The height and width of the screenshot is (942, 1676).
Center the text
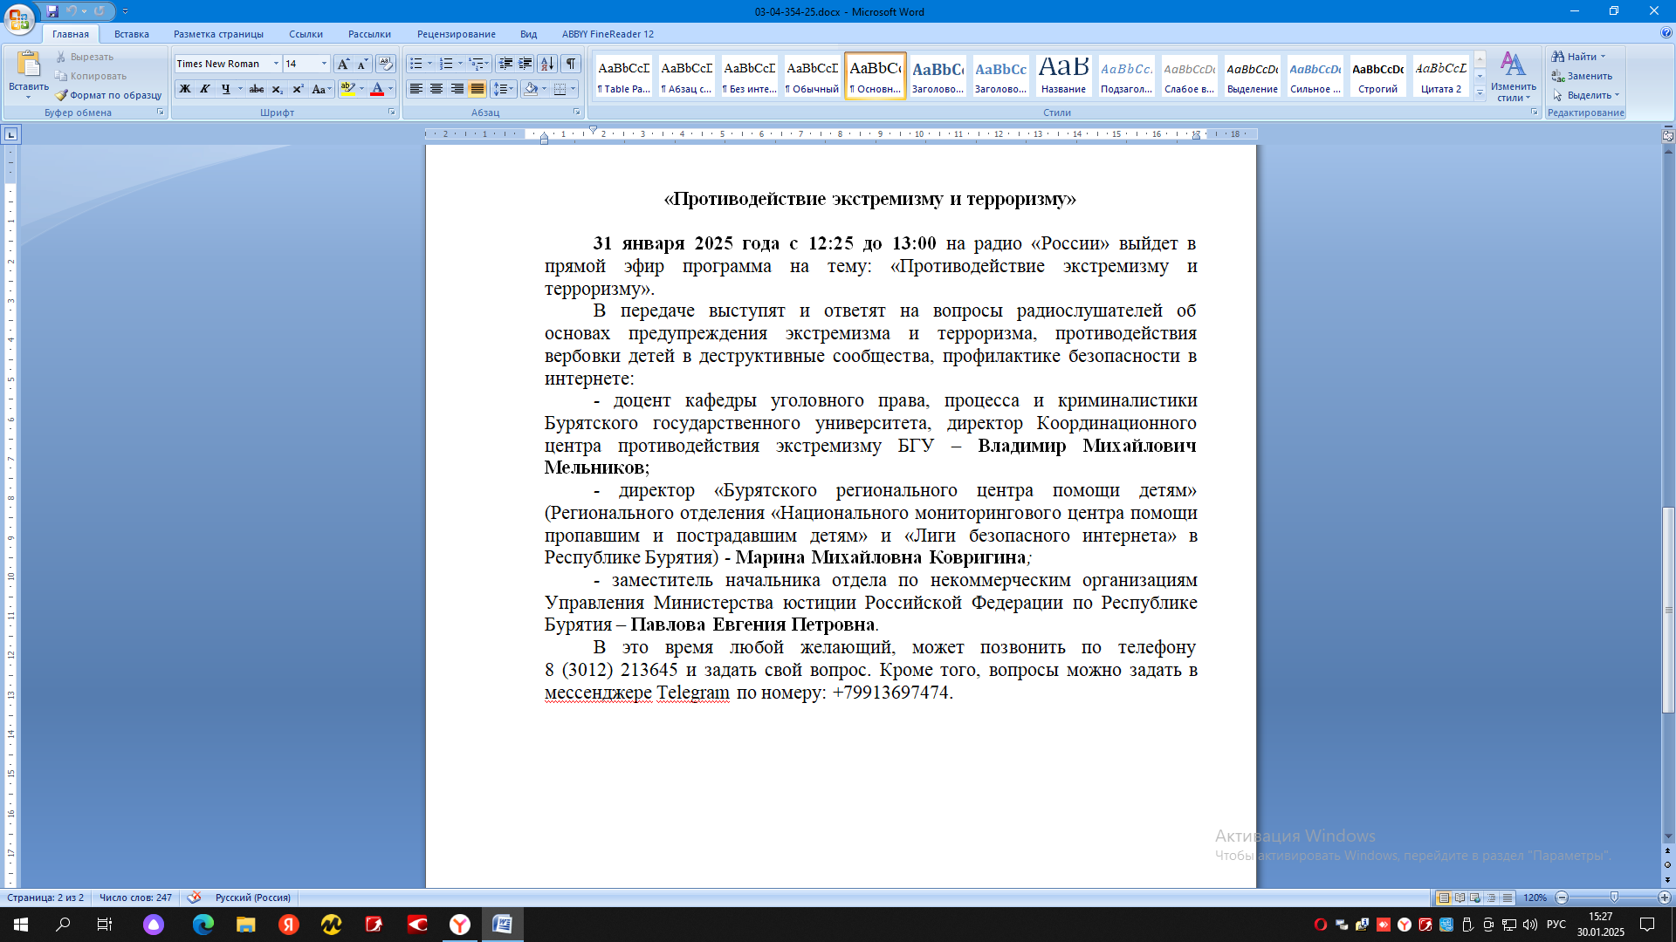point(436,89)
